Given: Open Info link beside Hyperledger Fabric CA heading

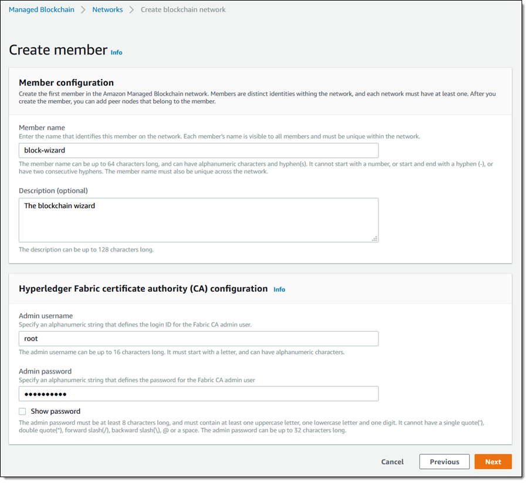Looking at the screenshot, I should click(x=279, y=289).
